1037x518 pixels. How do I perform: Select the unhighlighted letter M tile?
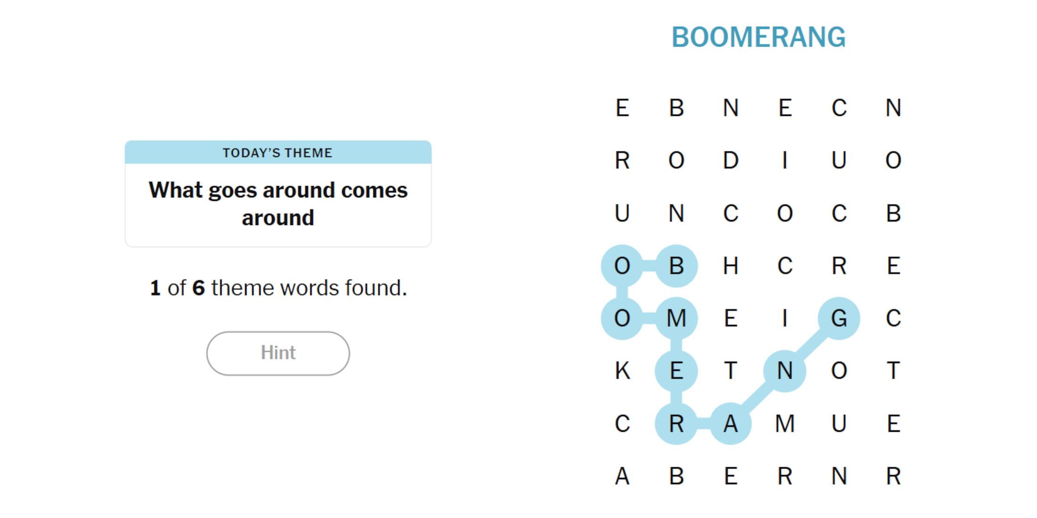pyautogui.click(x=784, y=423)
